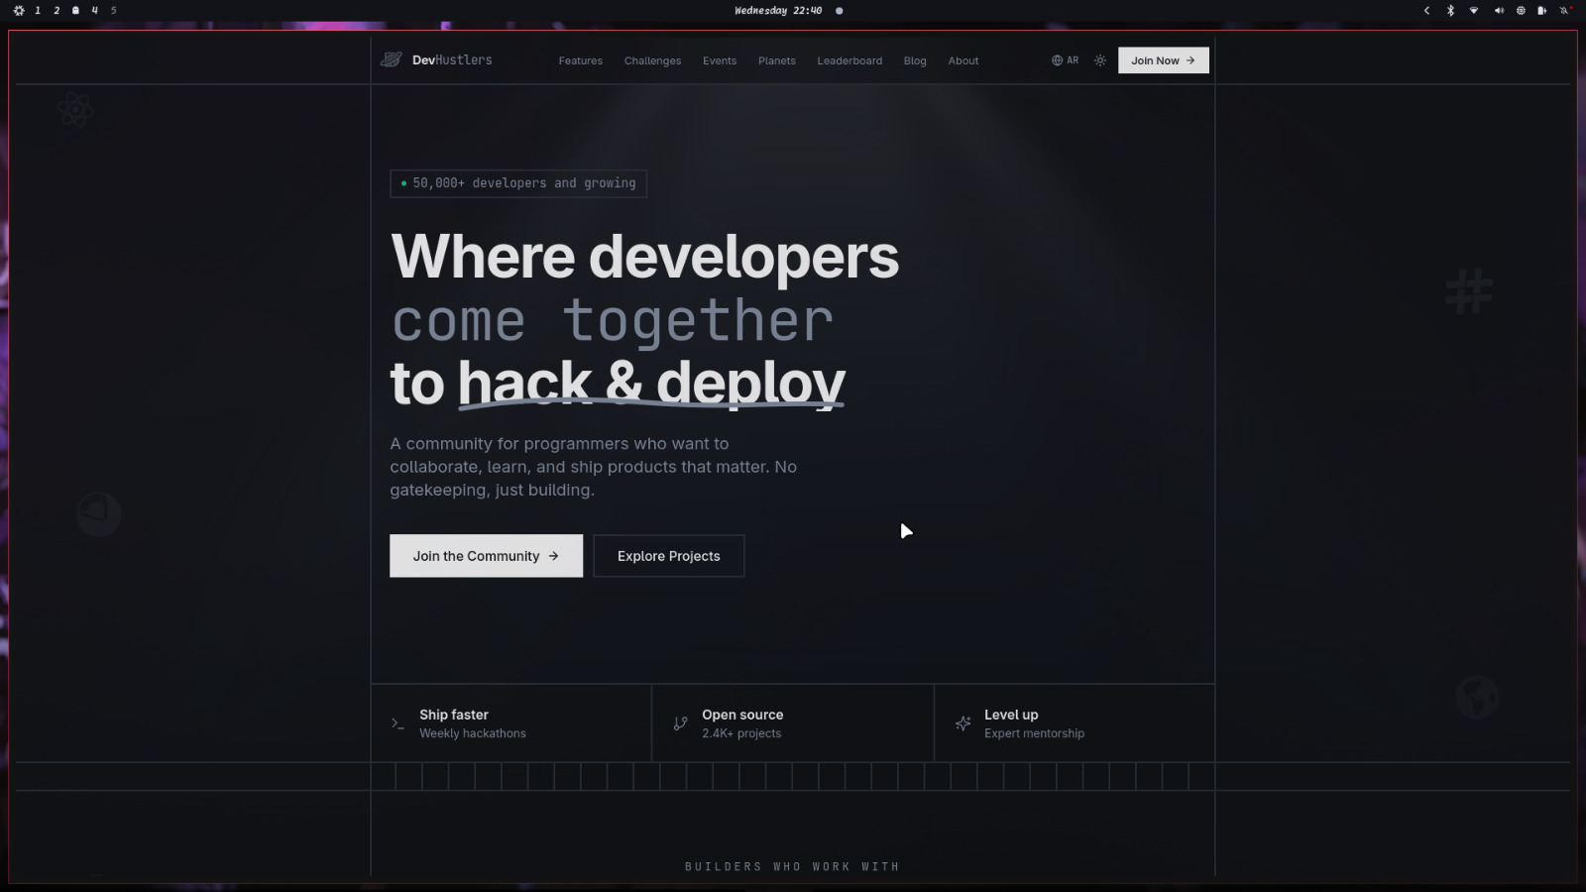Click the 50,000+ developers badge
This screenshot has height=892, width=1586.
pos(518,183)
